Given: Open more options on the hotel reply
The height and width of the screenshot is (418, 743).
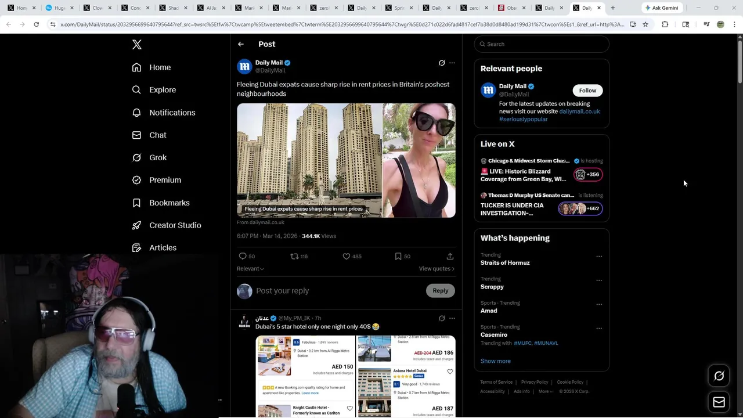Looking at the screenshot, I should coord(452,318).
